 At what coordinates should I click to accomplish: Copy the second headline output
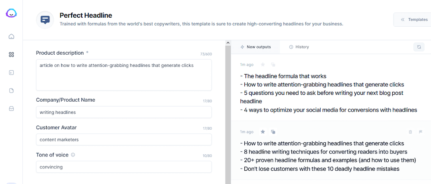[x=273, y=132]
